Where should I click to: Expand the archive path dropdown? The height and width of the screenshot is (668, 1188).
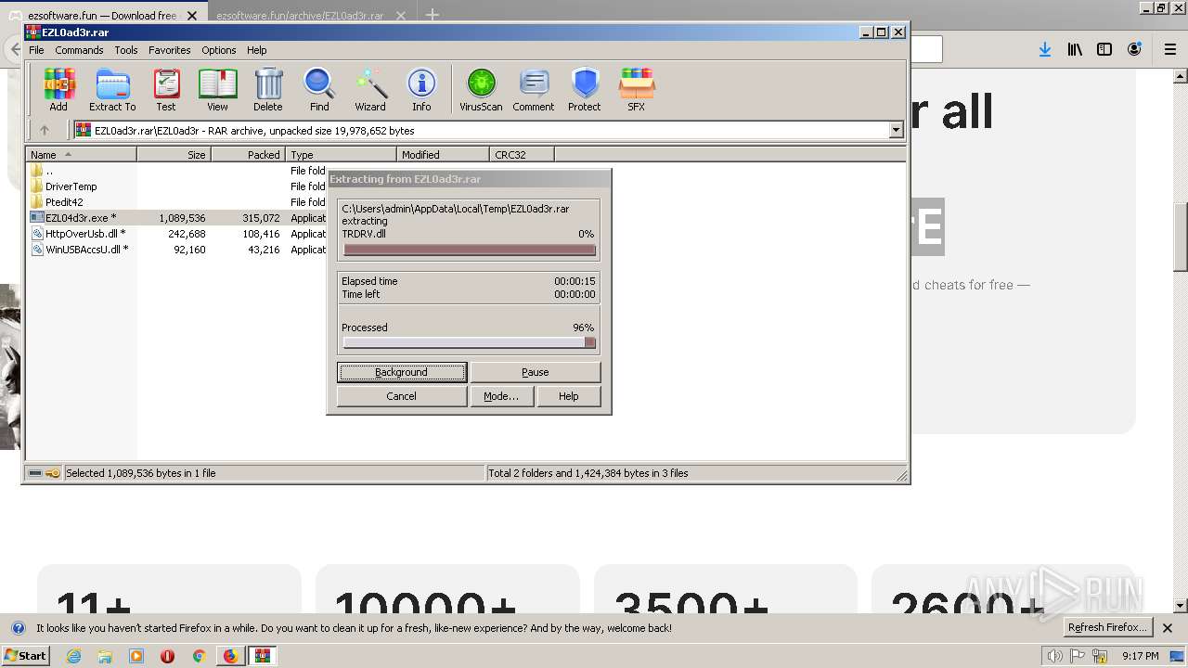click(x=896, y=131)
